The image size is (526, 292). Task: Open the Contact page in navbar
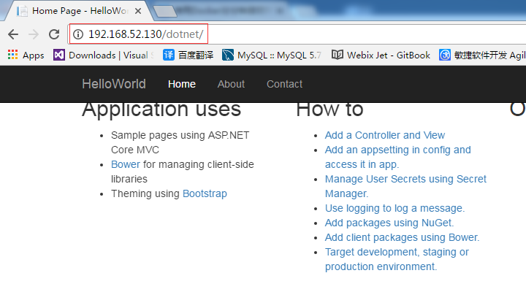point(284,84)
